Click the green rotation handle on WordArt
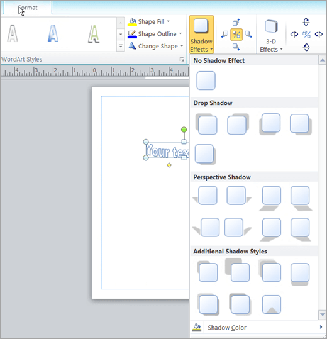 (184, 130)
